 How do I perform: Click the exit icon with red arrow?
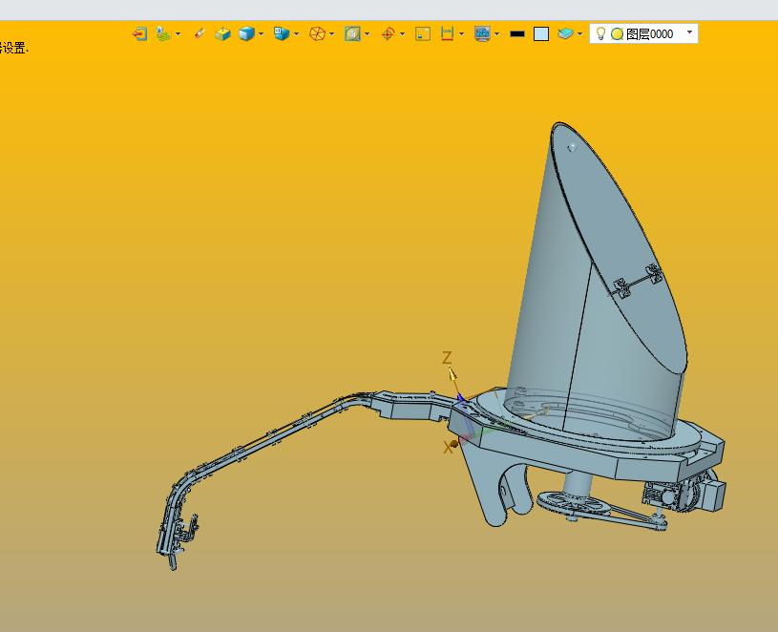140,33
